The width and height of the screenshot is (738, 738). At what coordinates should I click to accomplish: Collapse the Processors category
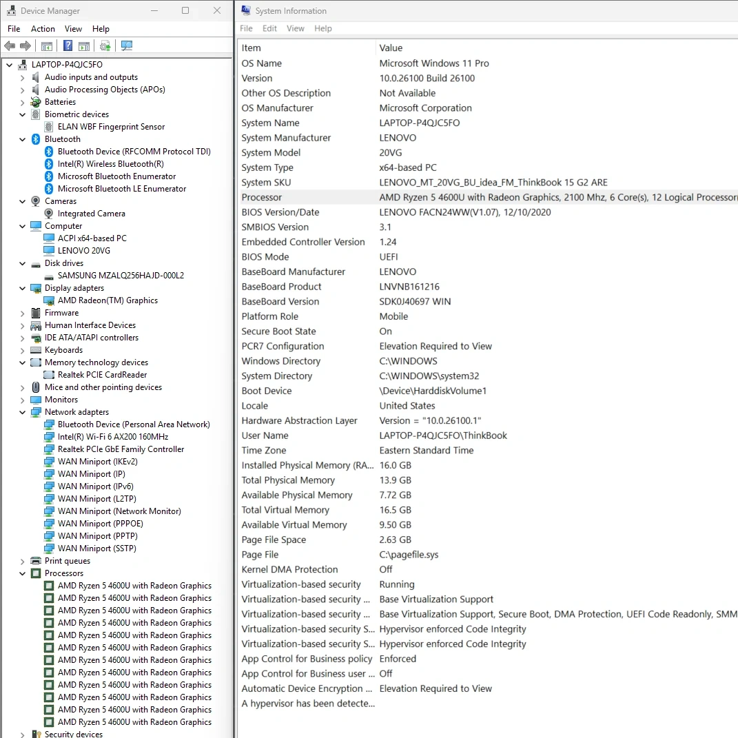[x=22, y=573]
